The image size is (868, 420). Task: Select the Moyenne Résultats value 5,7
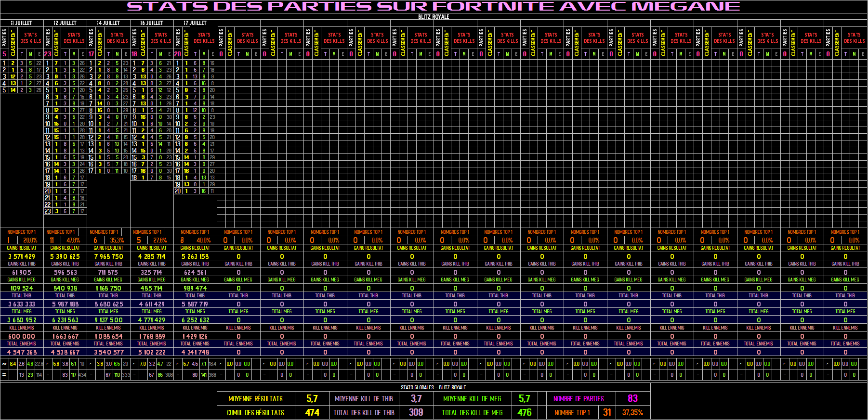[x=312, y=398]
